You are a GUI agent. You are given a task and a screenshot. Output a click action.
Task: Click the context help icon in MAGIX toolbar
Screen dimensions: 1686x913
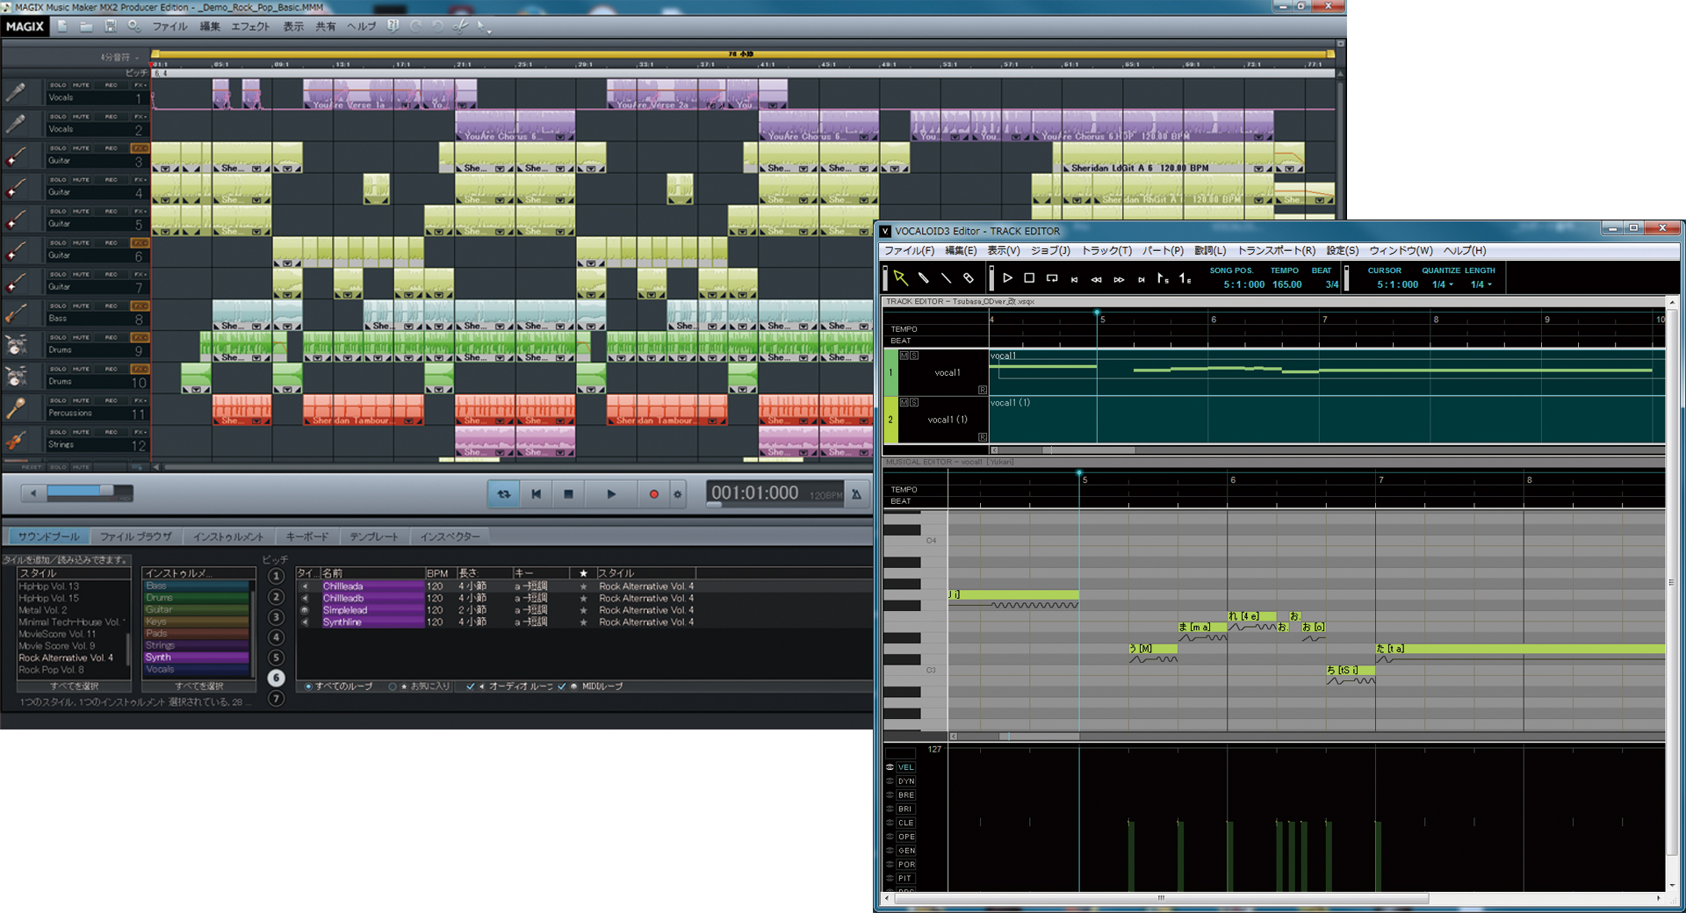click(393, 26)
